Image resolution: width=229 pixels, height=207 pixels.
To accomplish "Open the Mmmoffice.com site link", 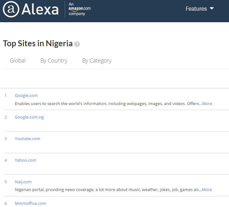I will pos(30,203).
